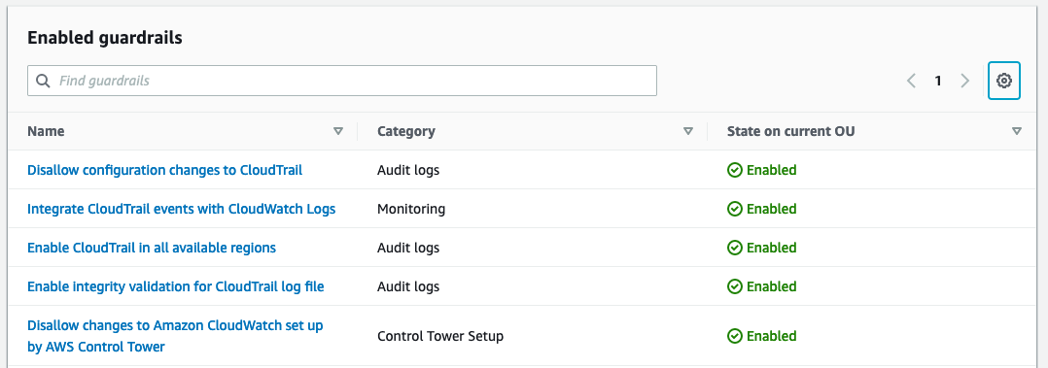Click Audit logs cell for integrity validation row

pyautogui.click(x=408, y=286)
